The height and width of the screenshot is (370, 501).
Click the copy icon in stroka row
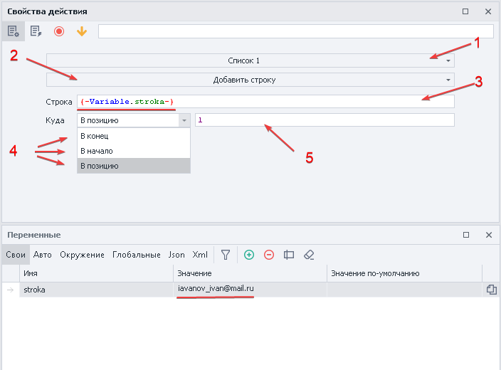491,290
